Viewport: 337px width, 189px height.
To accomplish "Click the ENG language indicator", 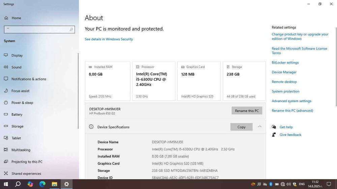I will click(x=302, y=184).
